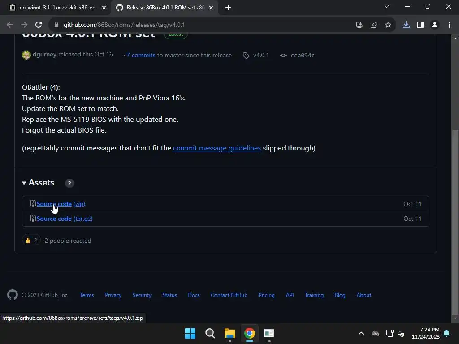
Task: Open the Docs footer link
Action: point(194,295)
